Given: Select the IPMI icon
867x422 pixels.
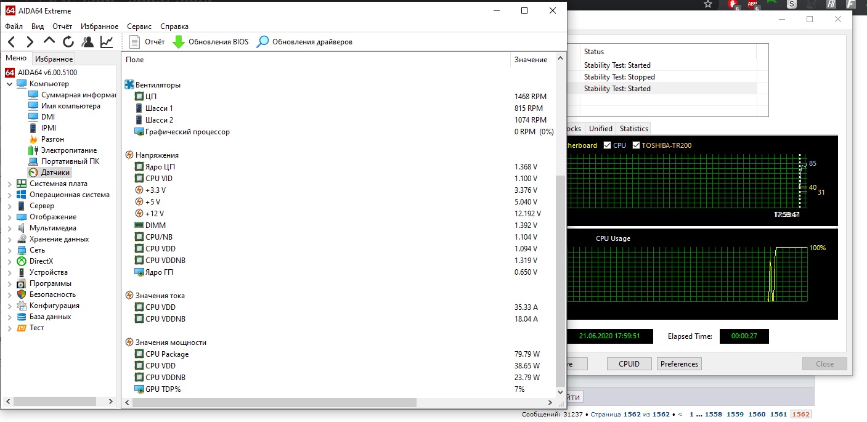Looking at the screenshot, I should pos(33,128).
